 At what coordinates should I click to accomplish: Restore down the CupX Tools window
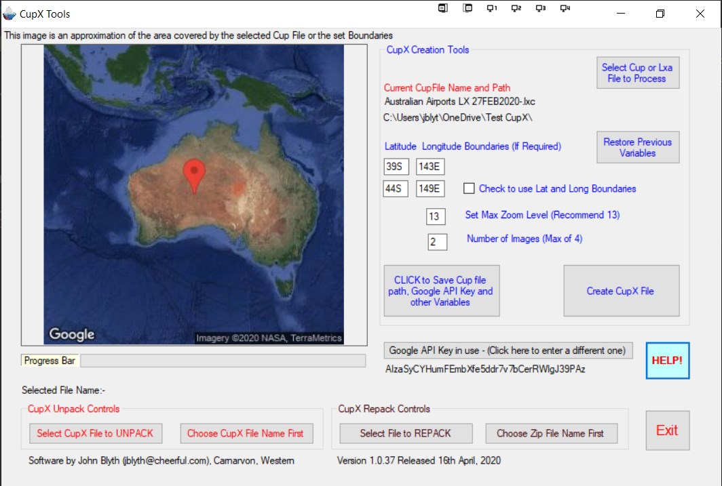(x=660, y=14)
